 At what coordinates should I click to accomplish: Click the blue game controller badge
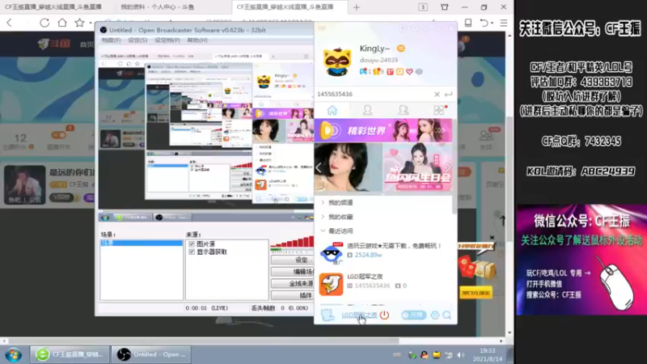(x=363, y=71)
